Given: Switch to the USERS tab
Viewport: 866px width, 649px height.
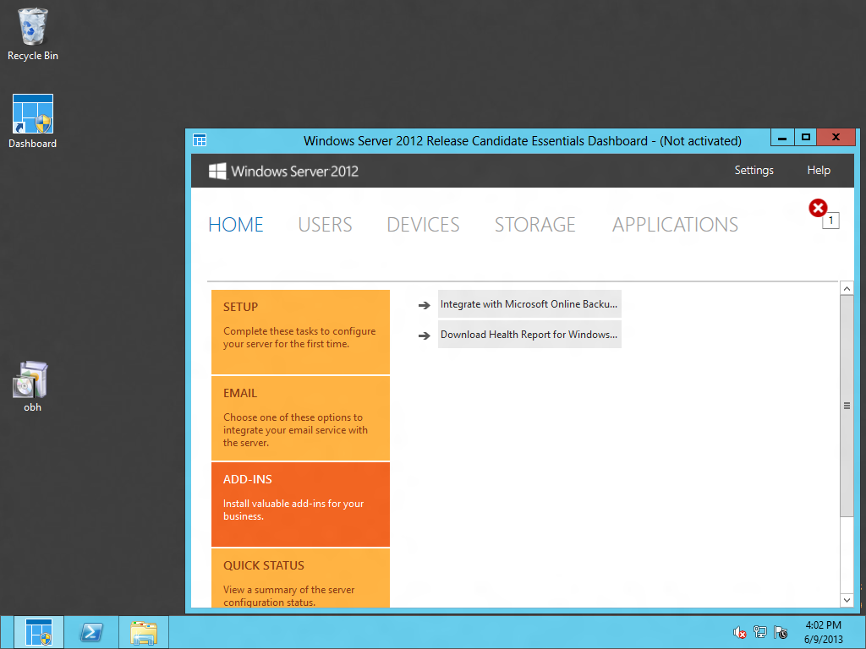Looking at the screenshot, I should tap(325, 225).
